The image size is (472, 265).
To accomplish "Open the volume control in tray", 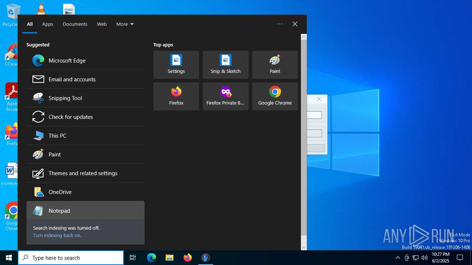I will coord(424,258).
